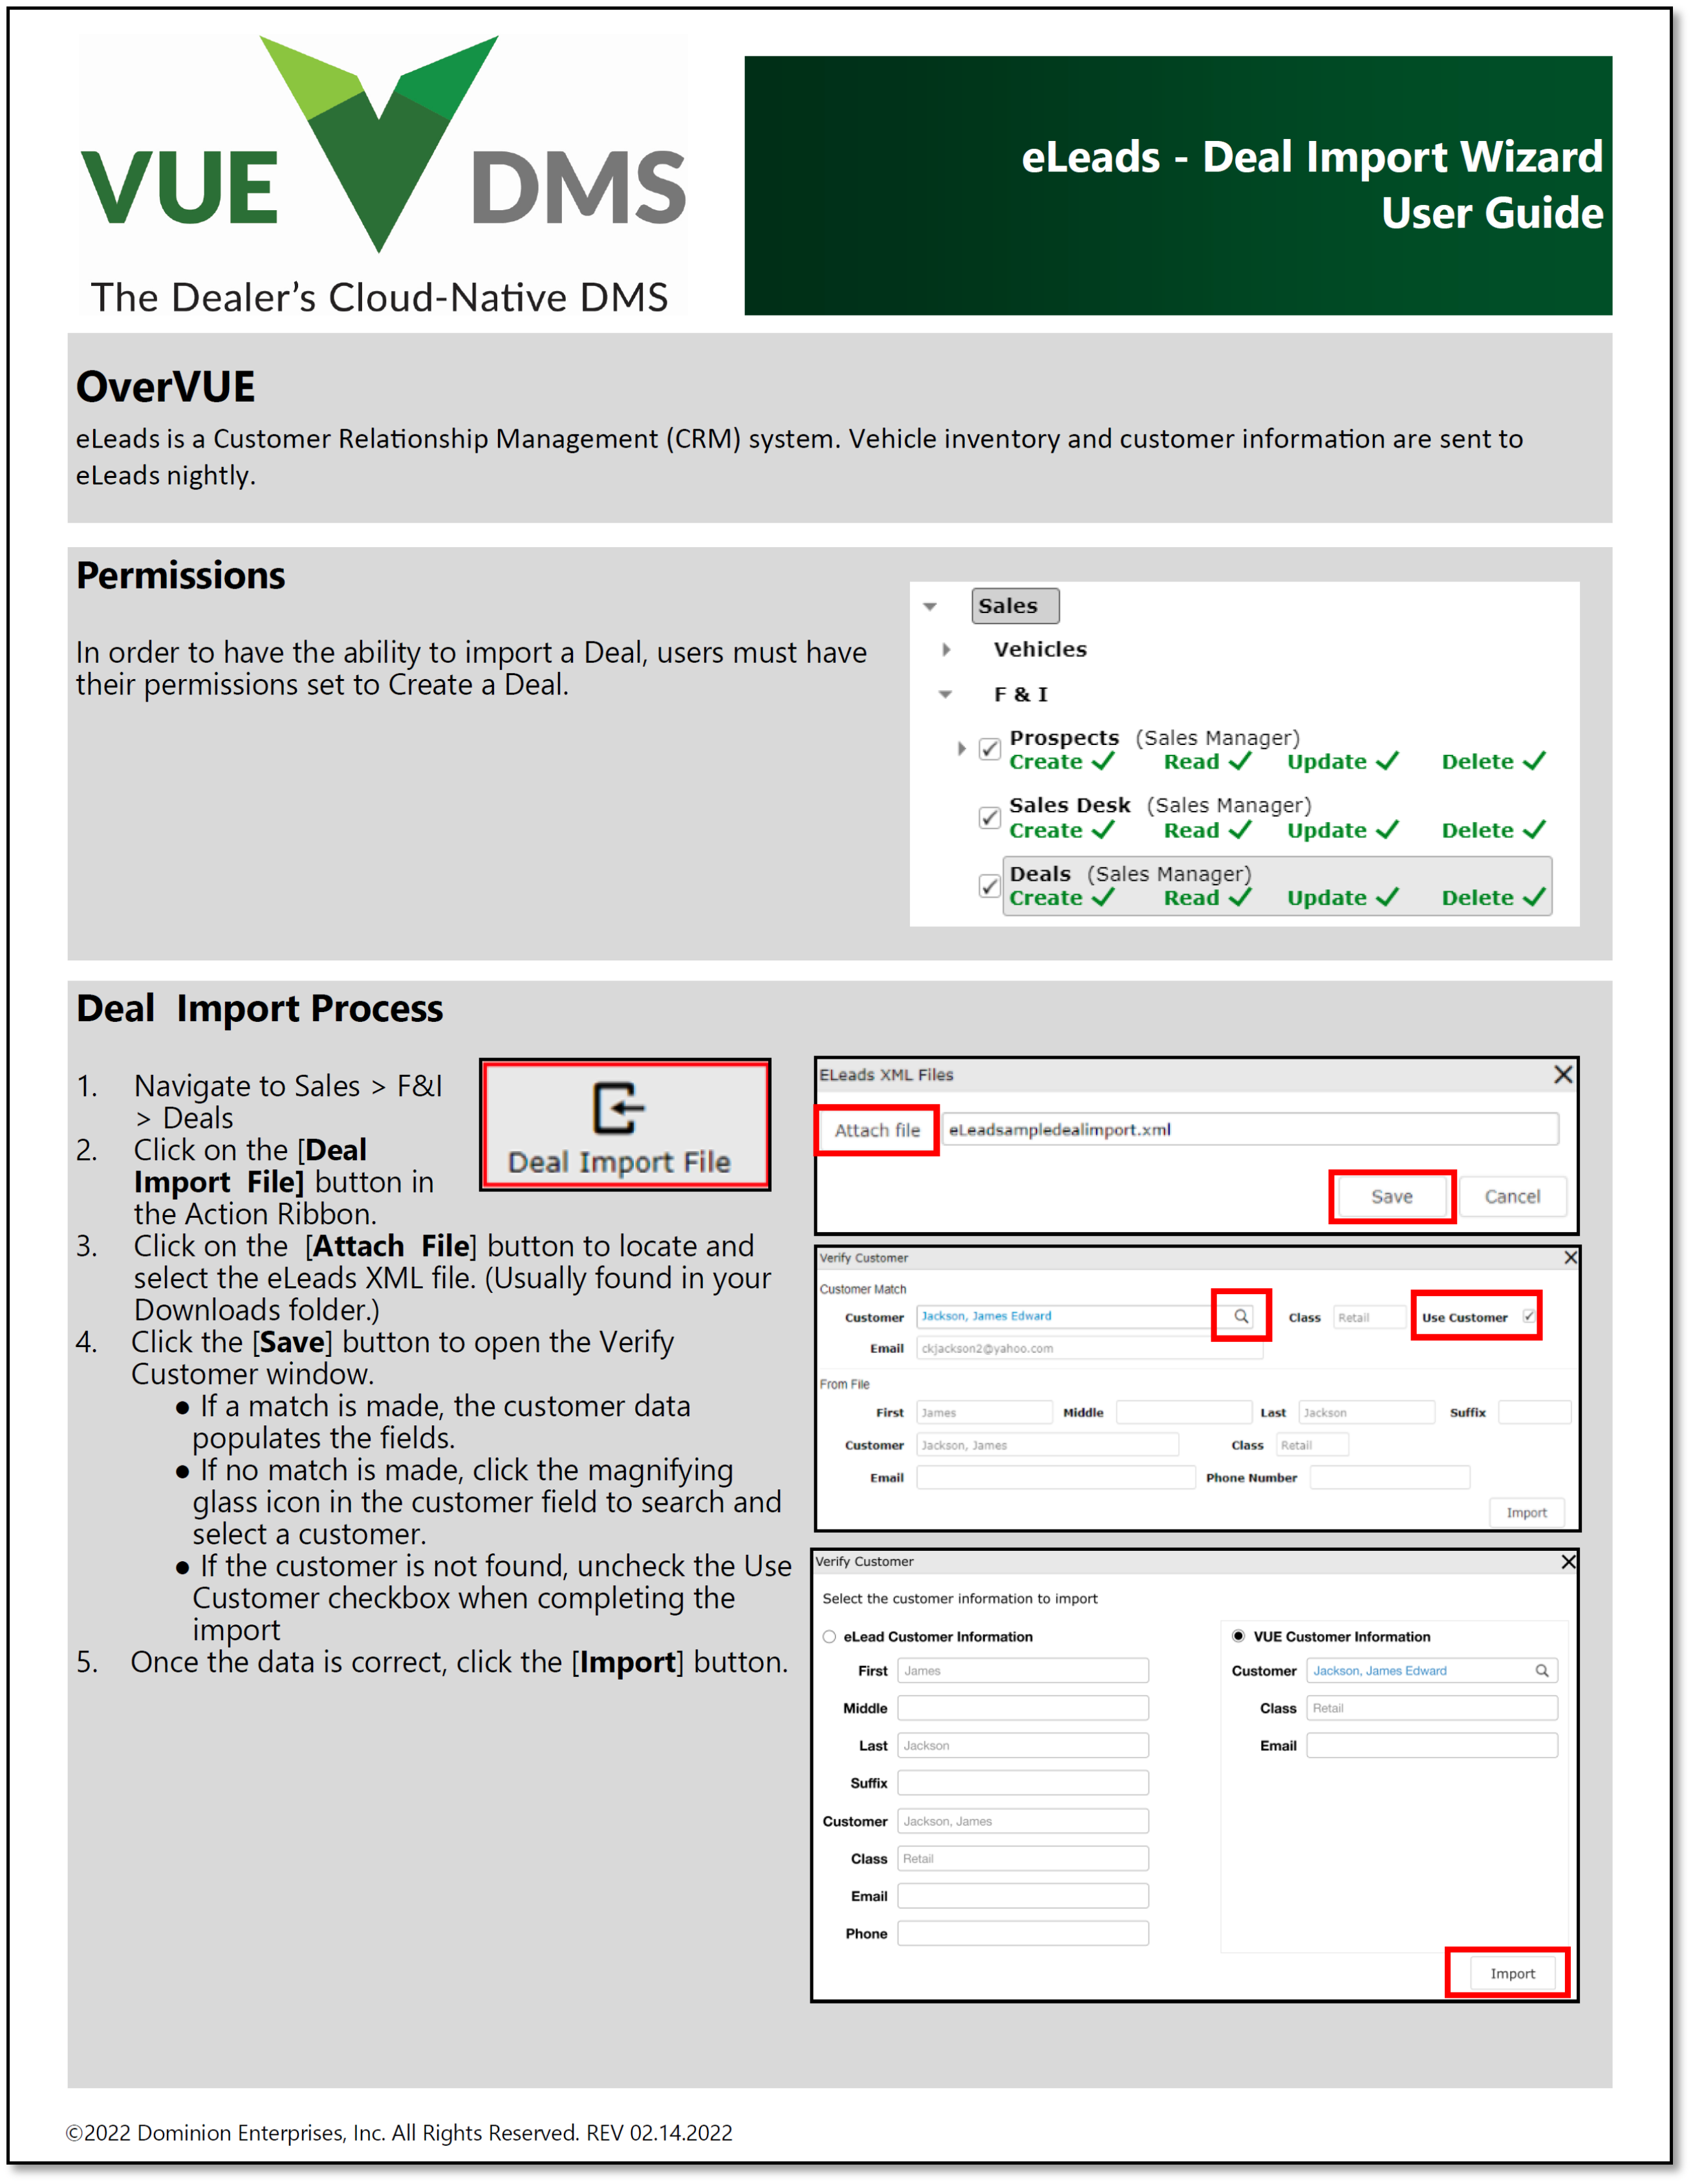1693x2184 pixels.
Task: Close the ELeads XML Files dialog
Action: [x=1563, y=1073]
